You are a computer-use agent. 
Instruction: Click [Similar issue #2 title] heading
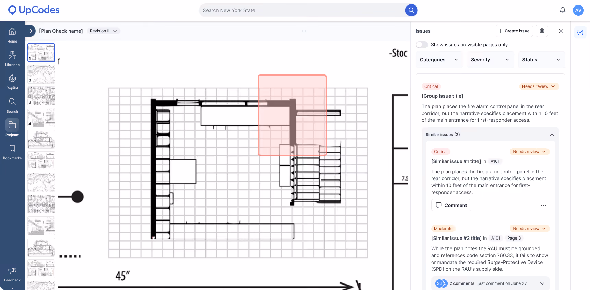[x=456, y=238]
